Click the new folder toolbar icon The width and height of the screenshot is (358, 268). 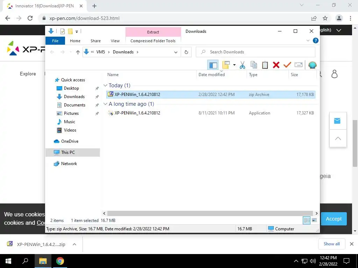226,65
